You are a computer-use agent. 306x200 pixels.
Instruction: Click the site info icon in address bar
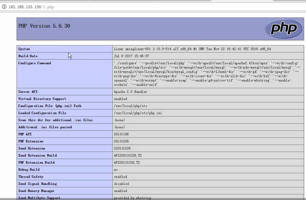4,7
